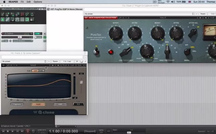216x134 pixels.
Task: Adjust Q-clone output level fader
Action: (x=81, y=82)
